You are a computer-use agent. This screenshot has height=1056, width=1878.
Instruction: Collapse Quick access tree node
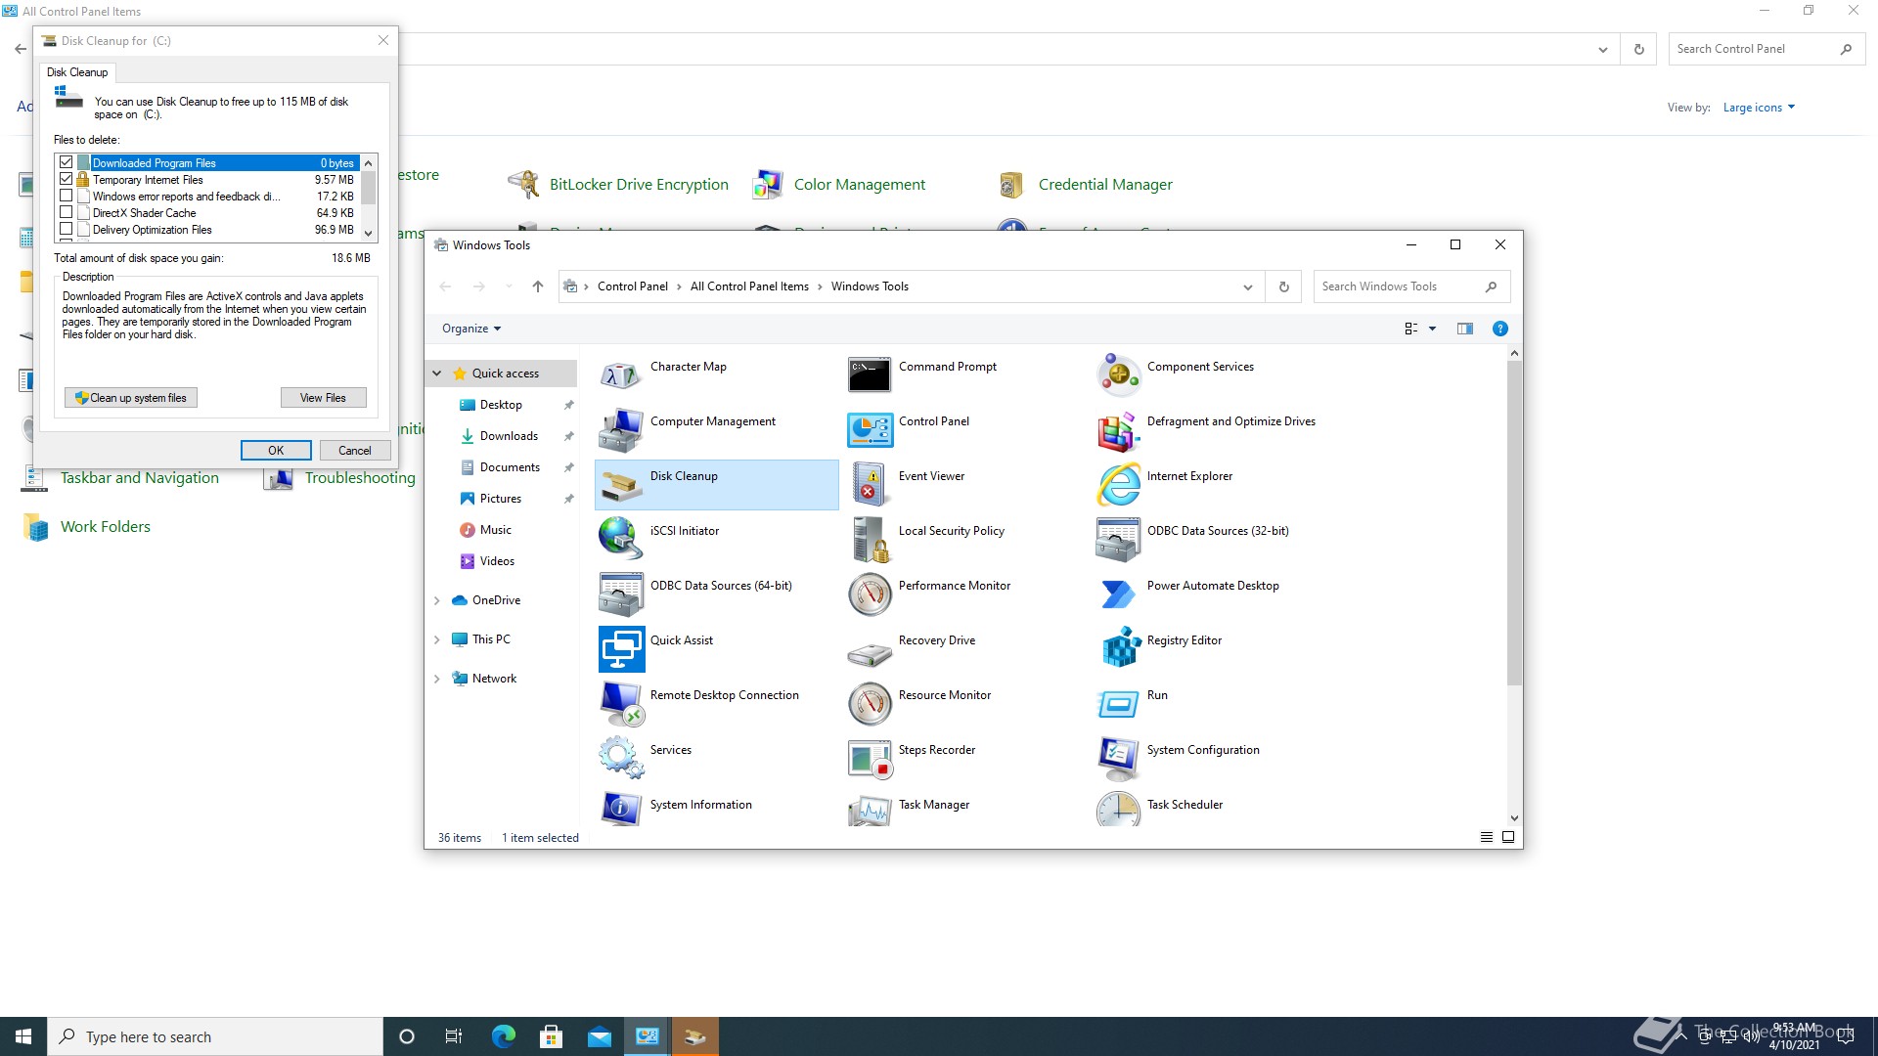click(437, 374)
